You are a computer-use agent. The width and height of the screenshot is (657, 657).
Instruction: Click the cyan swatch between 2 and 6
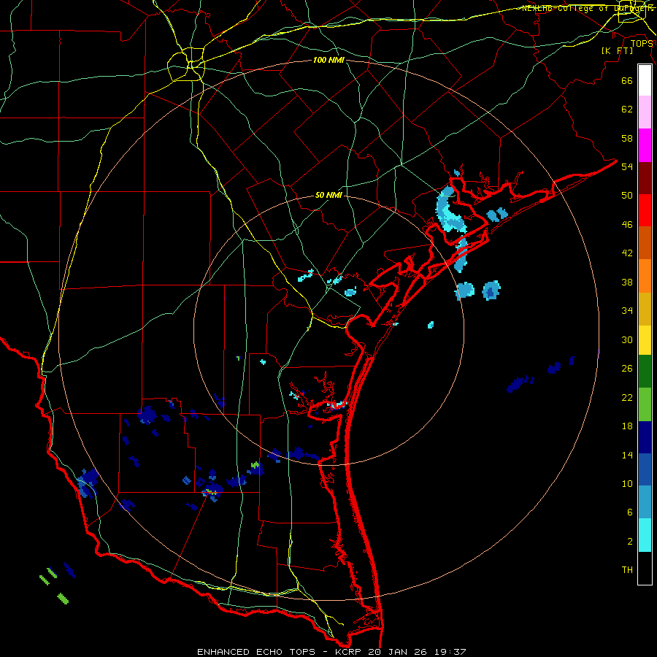(645, 535)
